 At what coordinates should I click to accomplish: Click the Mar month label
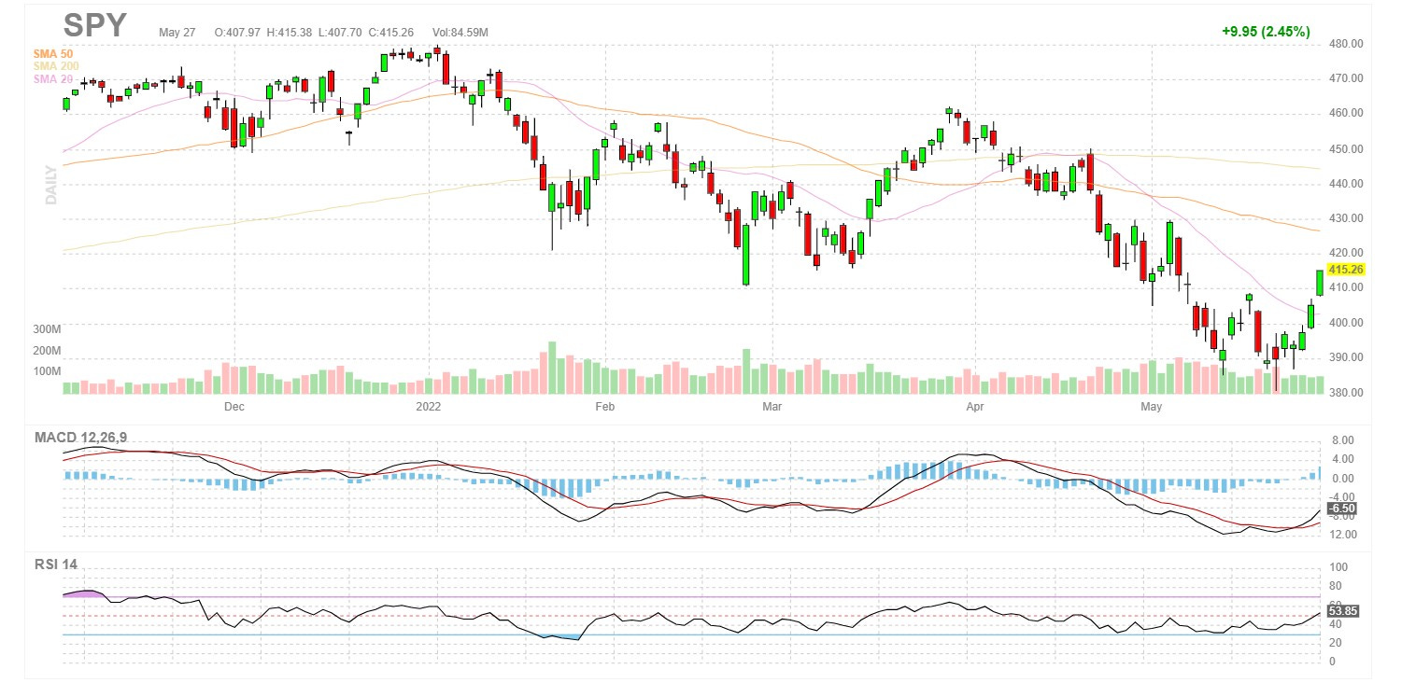pyautogui.click(x=772, y=407)
